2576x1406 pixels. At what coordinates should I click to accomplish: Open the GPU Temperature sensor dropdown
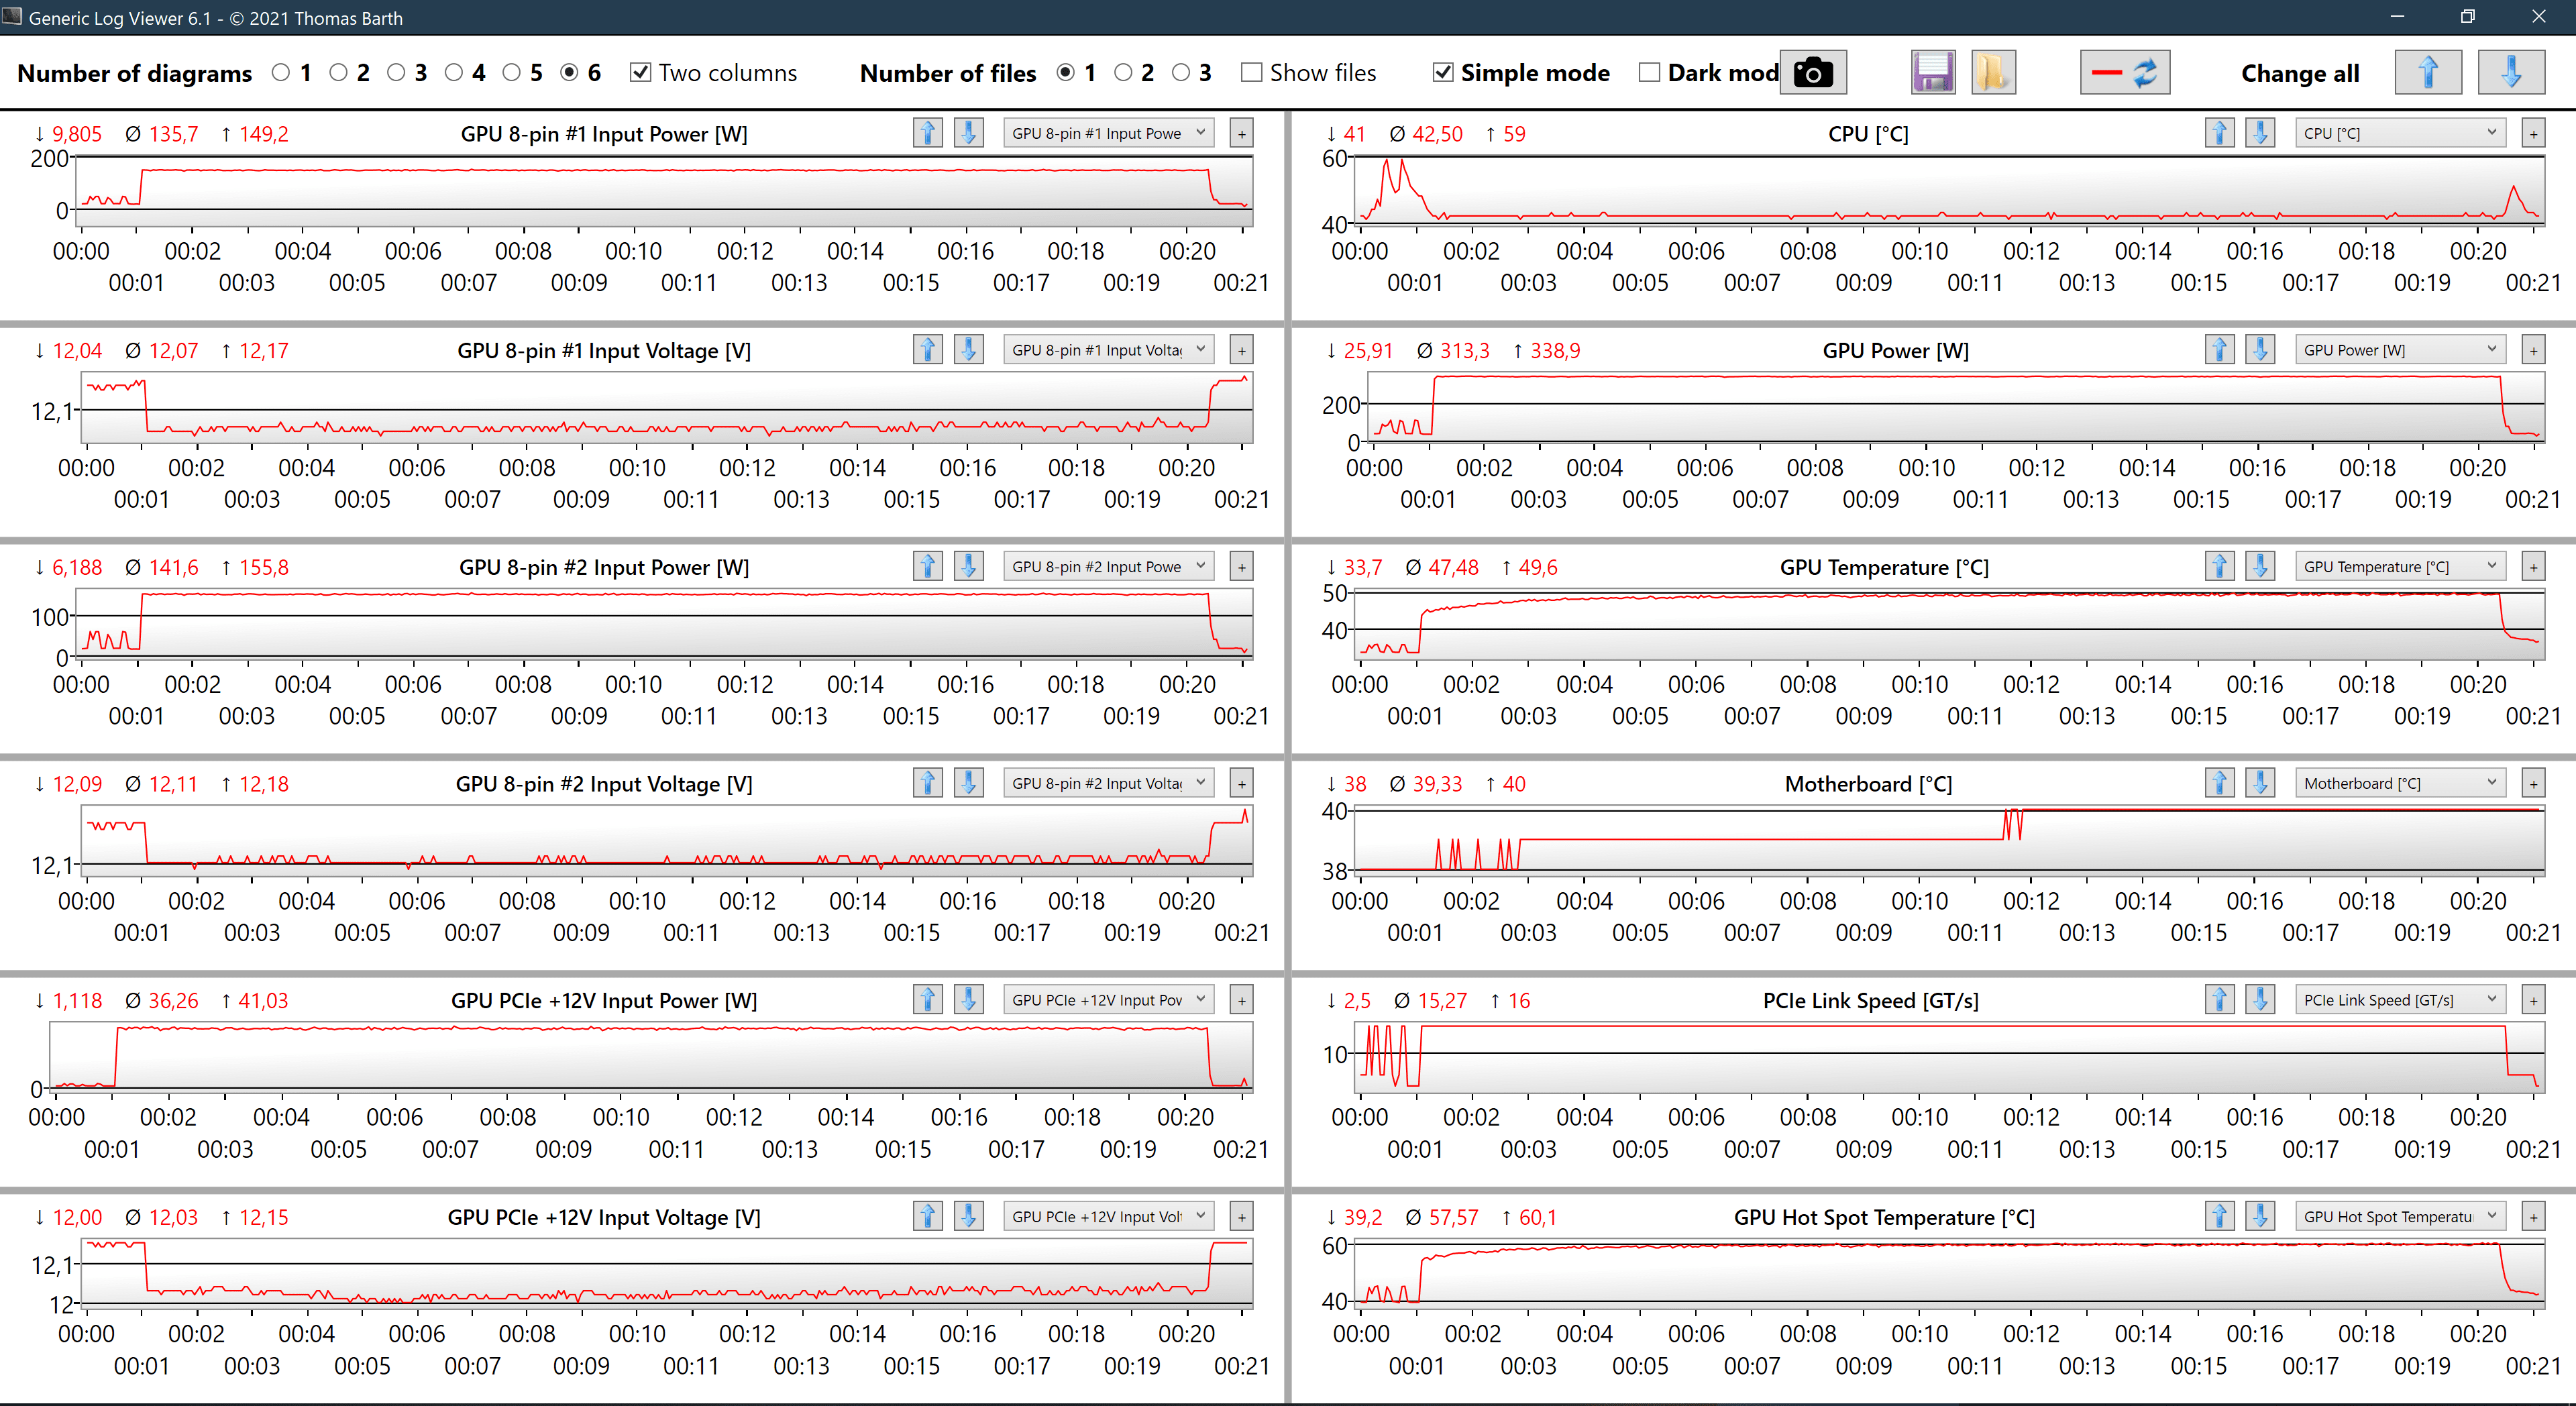tap(2401, 566)
